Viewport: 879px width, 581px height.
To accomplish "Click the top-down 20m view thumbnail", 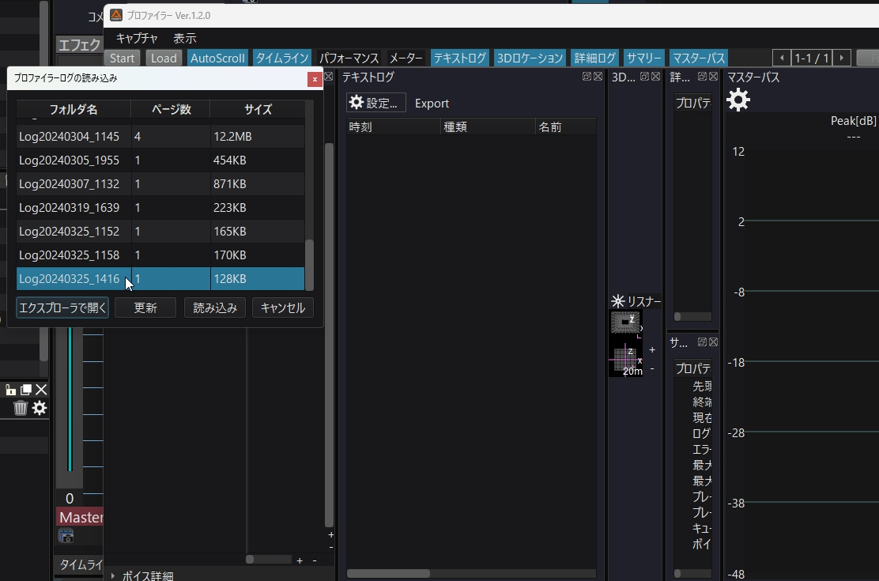I will pyautogui.click(x=625, y=359).
